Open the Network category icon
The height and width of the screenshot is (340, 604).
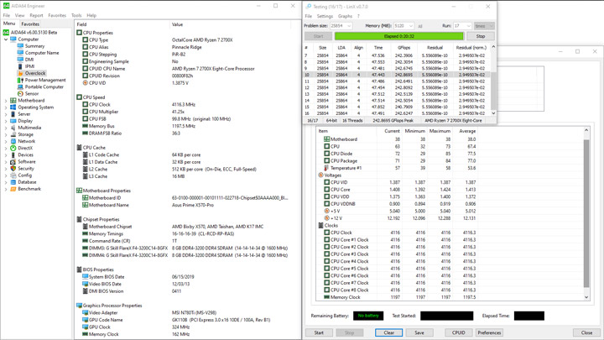(x=13, y=141)
